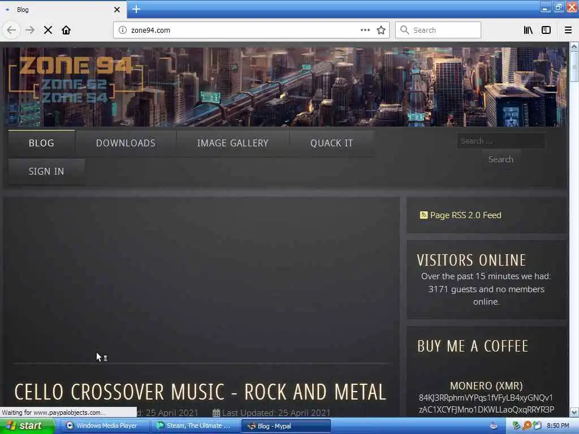
Task: Open the IMAGE GALLERY menu item
Action: 232,143
